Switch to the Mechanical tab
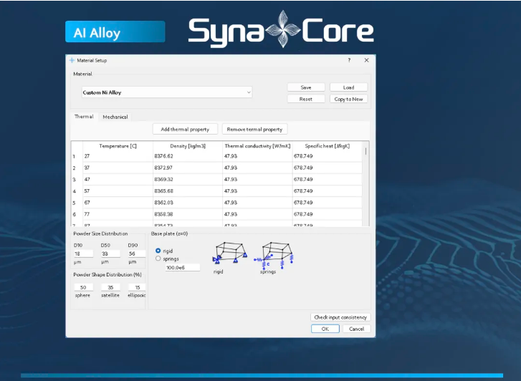 [115, 117]
